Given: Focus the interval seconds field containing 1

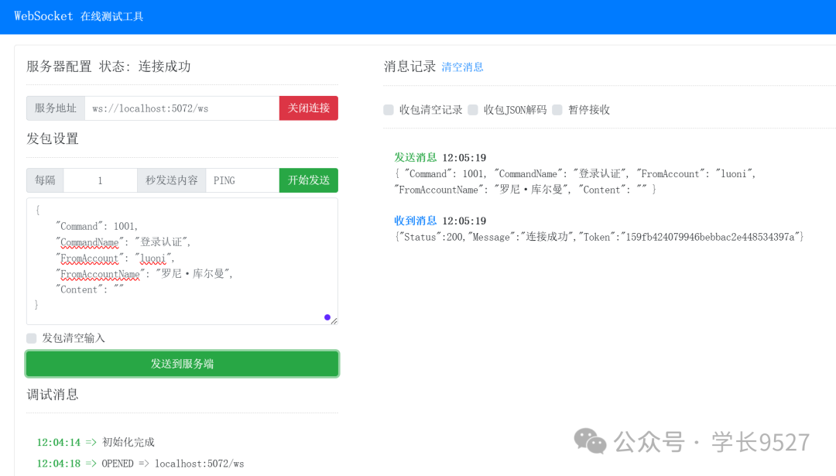Looking at the screenshot, I should (x=100, y=180).
